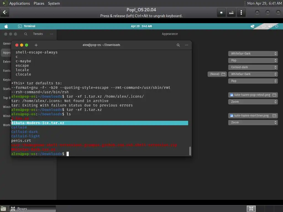Click the 'clocale' line in terminal
Viewport: 283px width, 212px height.
point(23,74)
